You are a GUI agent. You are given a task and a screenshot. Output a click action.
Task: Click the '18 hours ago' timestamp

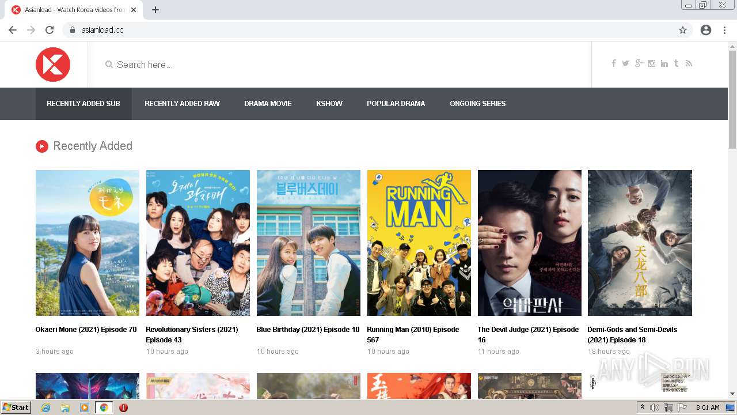[x=609, y=352]
